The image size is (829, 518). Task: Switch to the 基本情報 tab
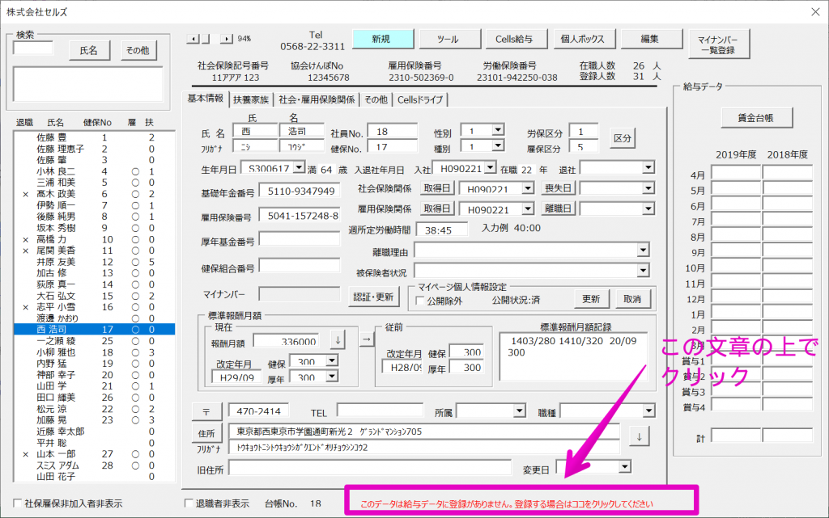[x=206, y=99]
